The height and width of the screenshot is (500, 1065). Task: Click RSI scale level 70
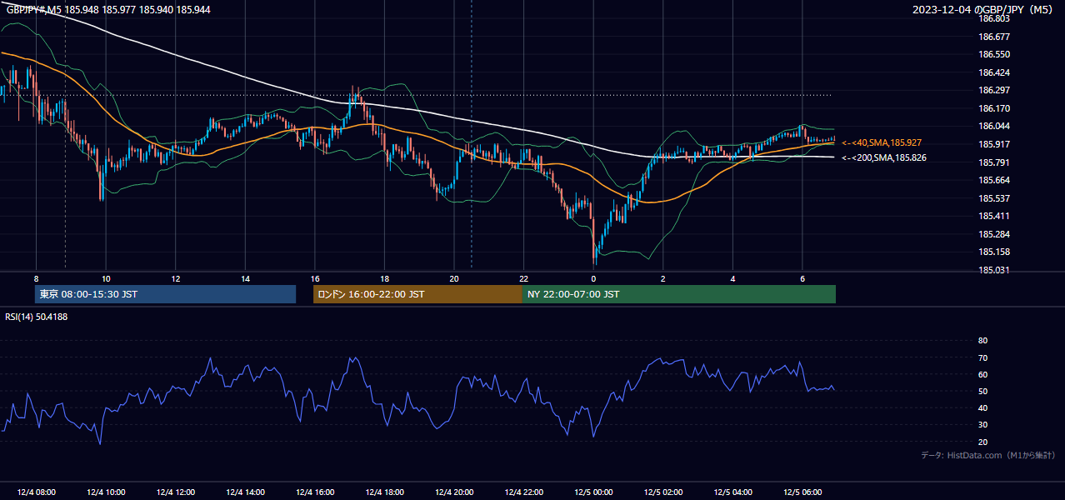click(982, 357)
